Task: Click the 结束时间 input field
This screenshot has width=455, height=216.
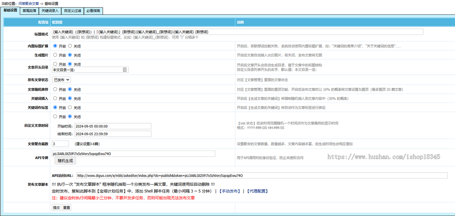Action: [113, 134]
